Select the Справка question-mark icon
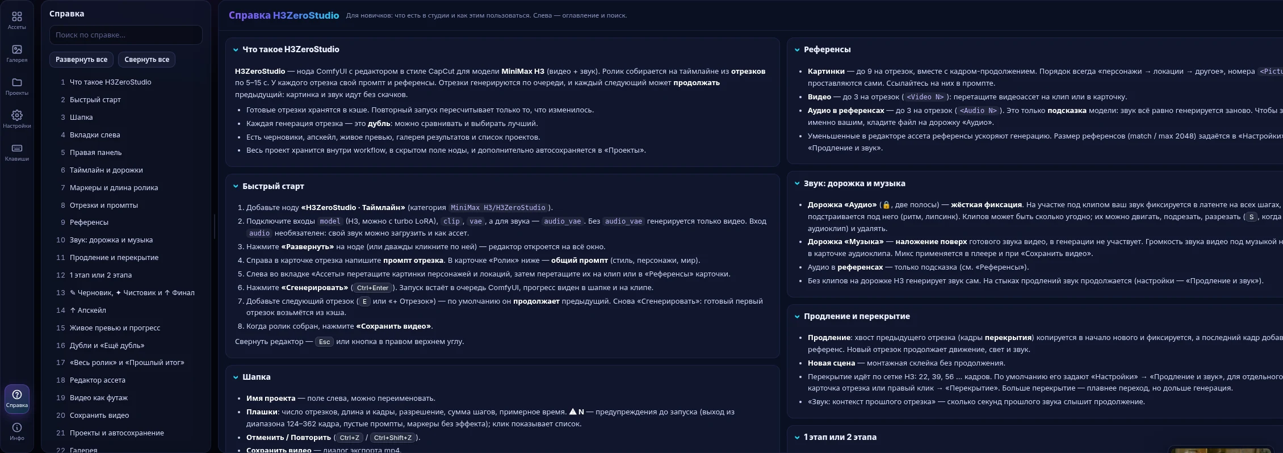 tap(17, 399)
